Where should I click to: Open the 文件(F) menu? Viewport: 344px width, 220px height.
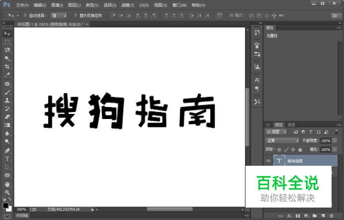pos(22,5)
